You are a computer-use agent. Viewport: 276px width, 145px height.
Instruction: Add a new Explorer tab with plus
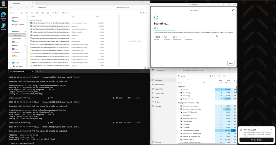[38, 3]
